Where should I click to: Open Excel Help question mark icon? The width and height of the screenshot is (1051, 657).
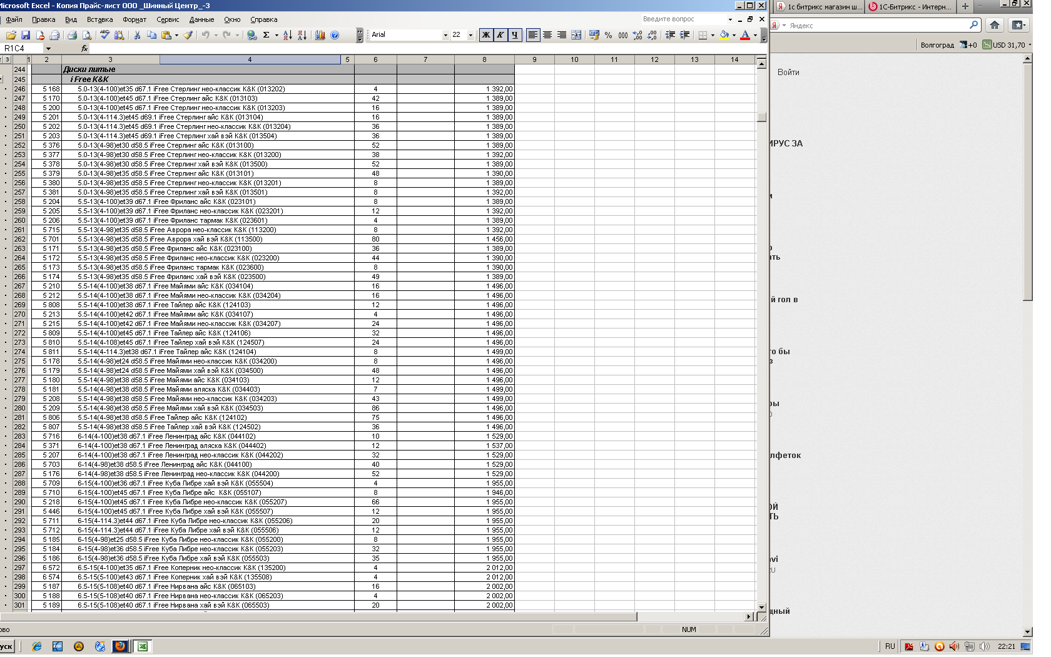click(x=335, y=35)
